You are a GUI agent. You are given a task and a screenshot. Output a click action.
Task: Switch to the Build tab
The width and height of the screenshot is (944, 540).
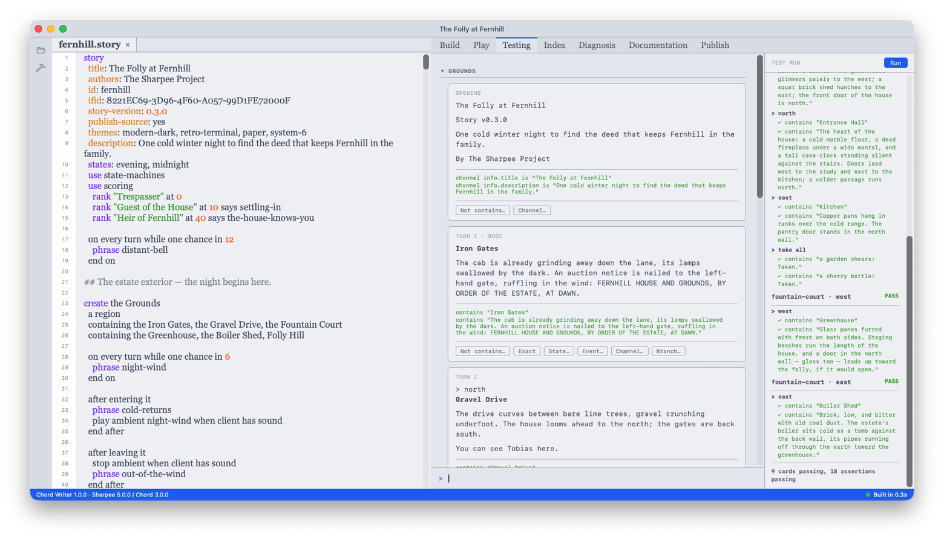coord(450,45)
